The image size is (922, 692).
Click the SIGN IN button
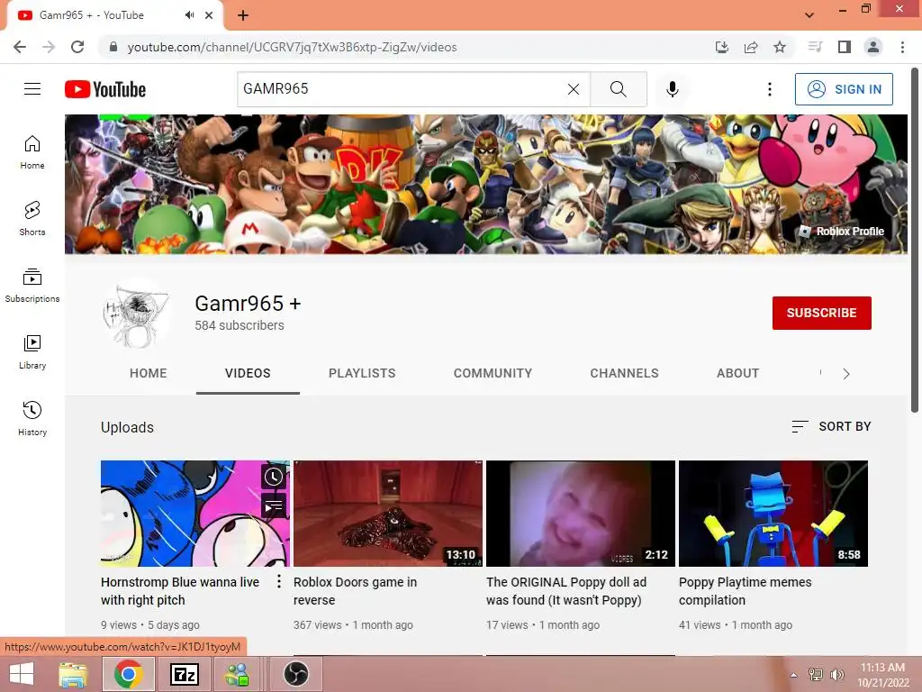[844, 89]
